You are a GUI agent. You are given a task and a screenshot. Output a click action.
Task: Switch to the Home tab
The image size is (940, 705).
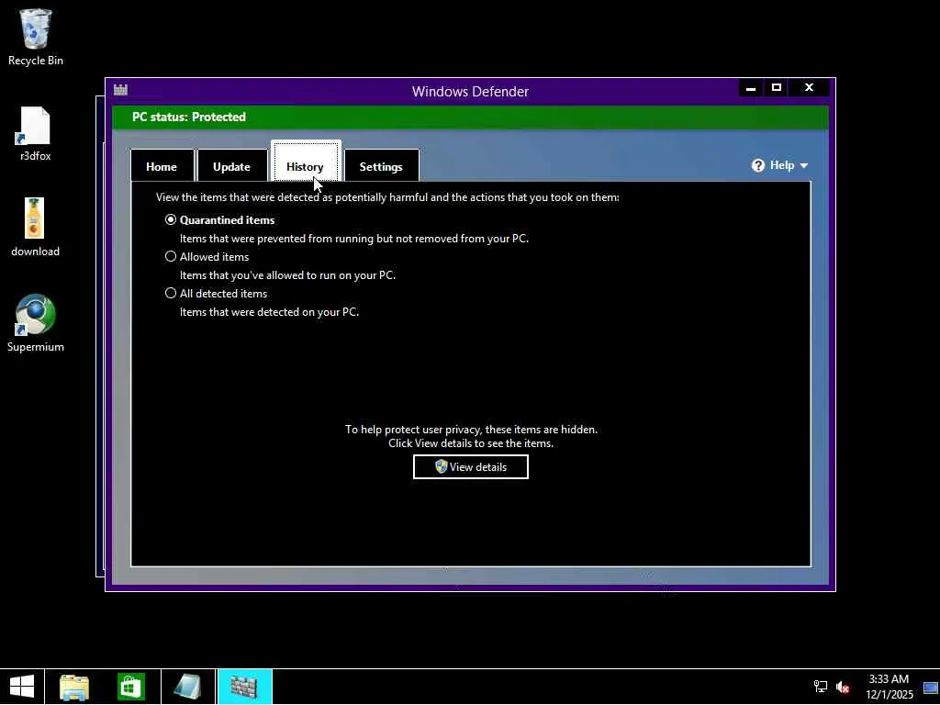162,166
